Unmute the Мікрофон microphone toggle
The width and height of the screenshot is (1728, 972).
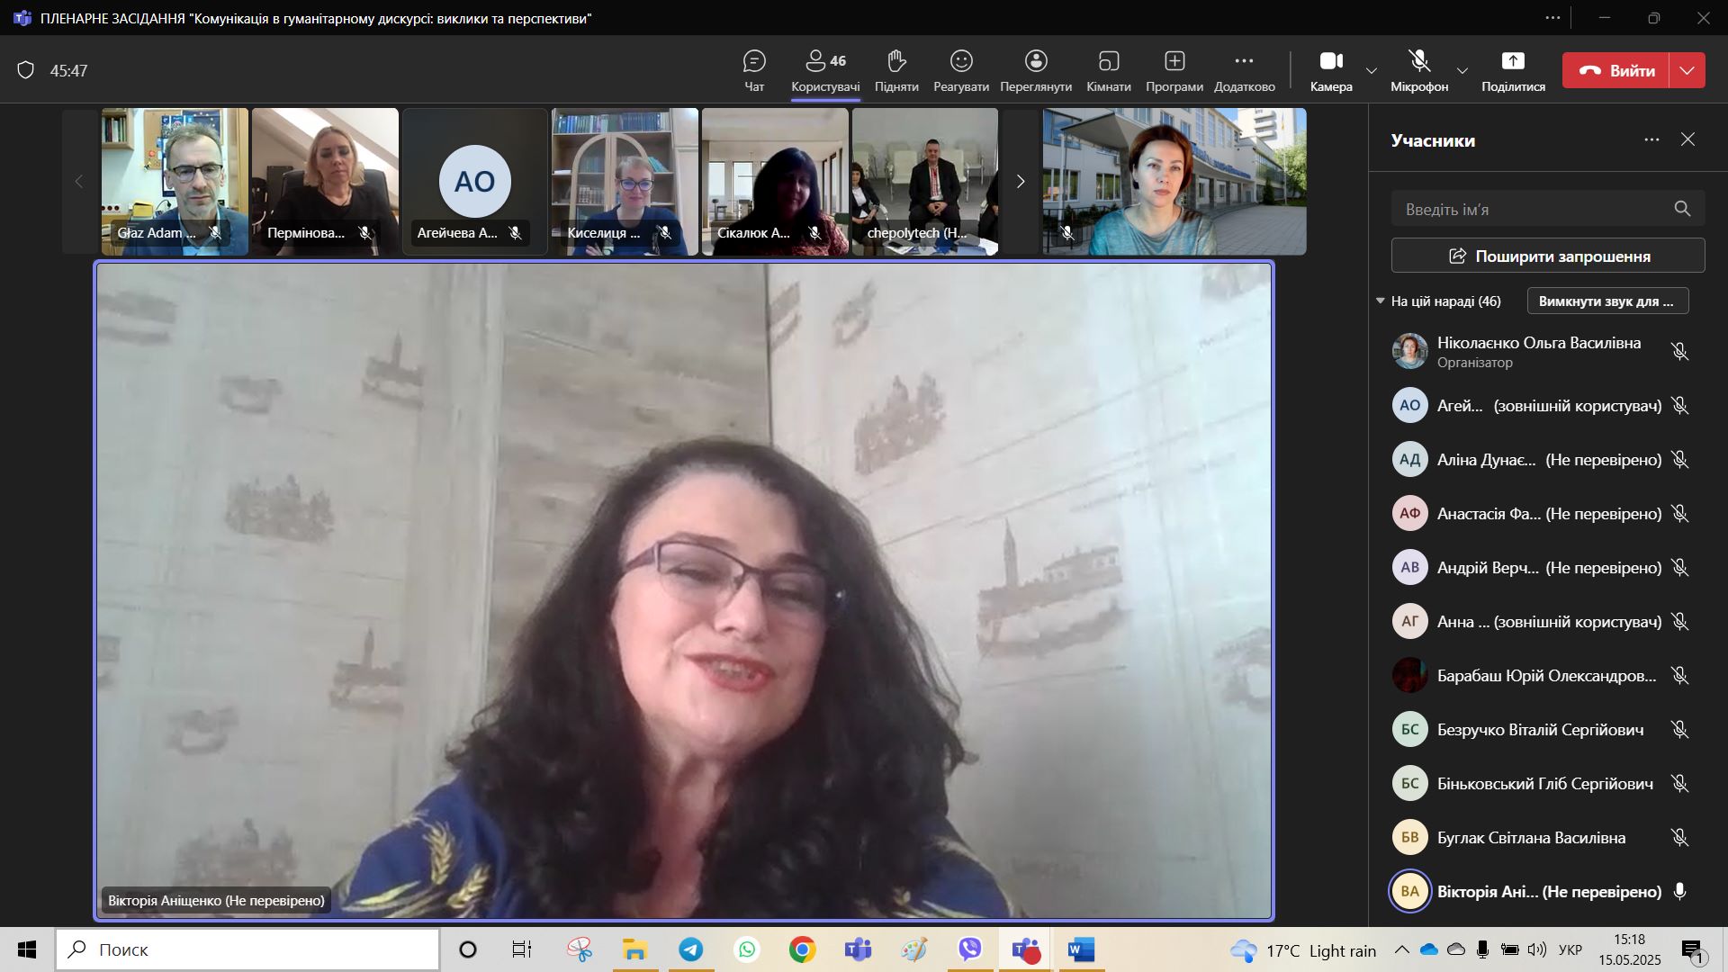click(1418, 70)
